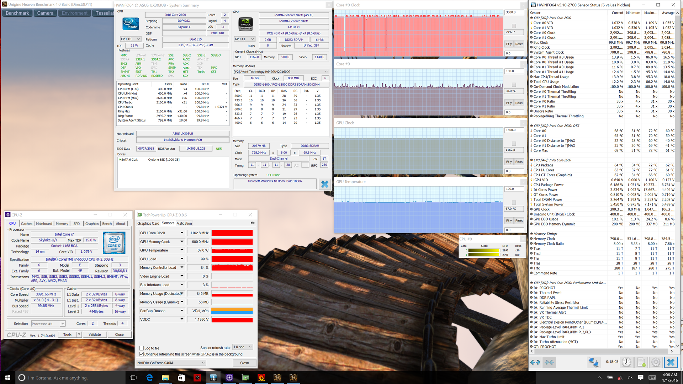Open memory module Avant Technology dropdown
The image size is (683, 384).
tap(281, 71)
